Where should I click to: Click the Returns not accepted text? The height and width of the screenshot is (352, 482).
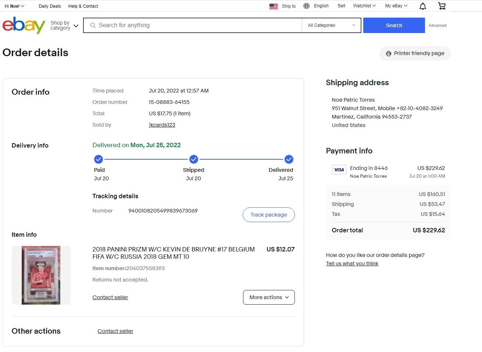click(x=121, y=280)
